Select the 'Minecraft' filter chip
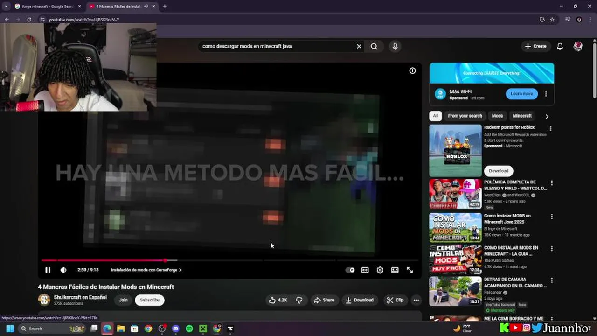Image resolution: width=597 pixels, height=336 pixels. [x=522, y=116]
